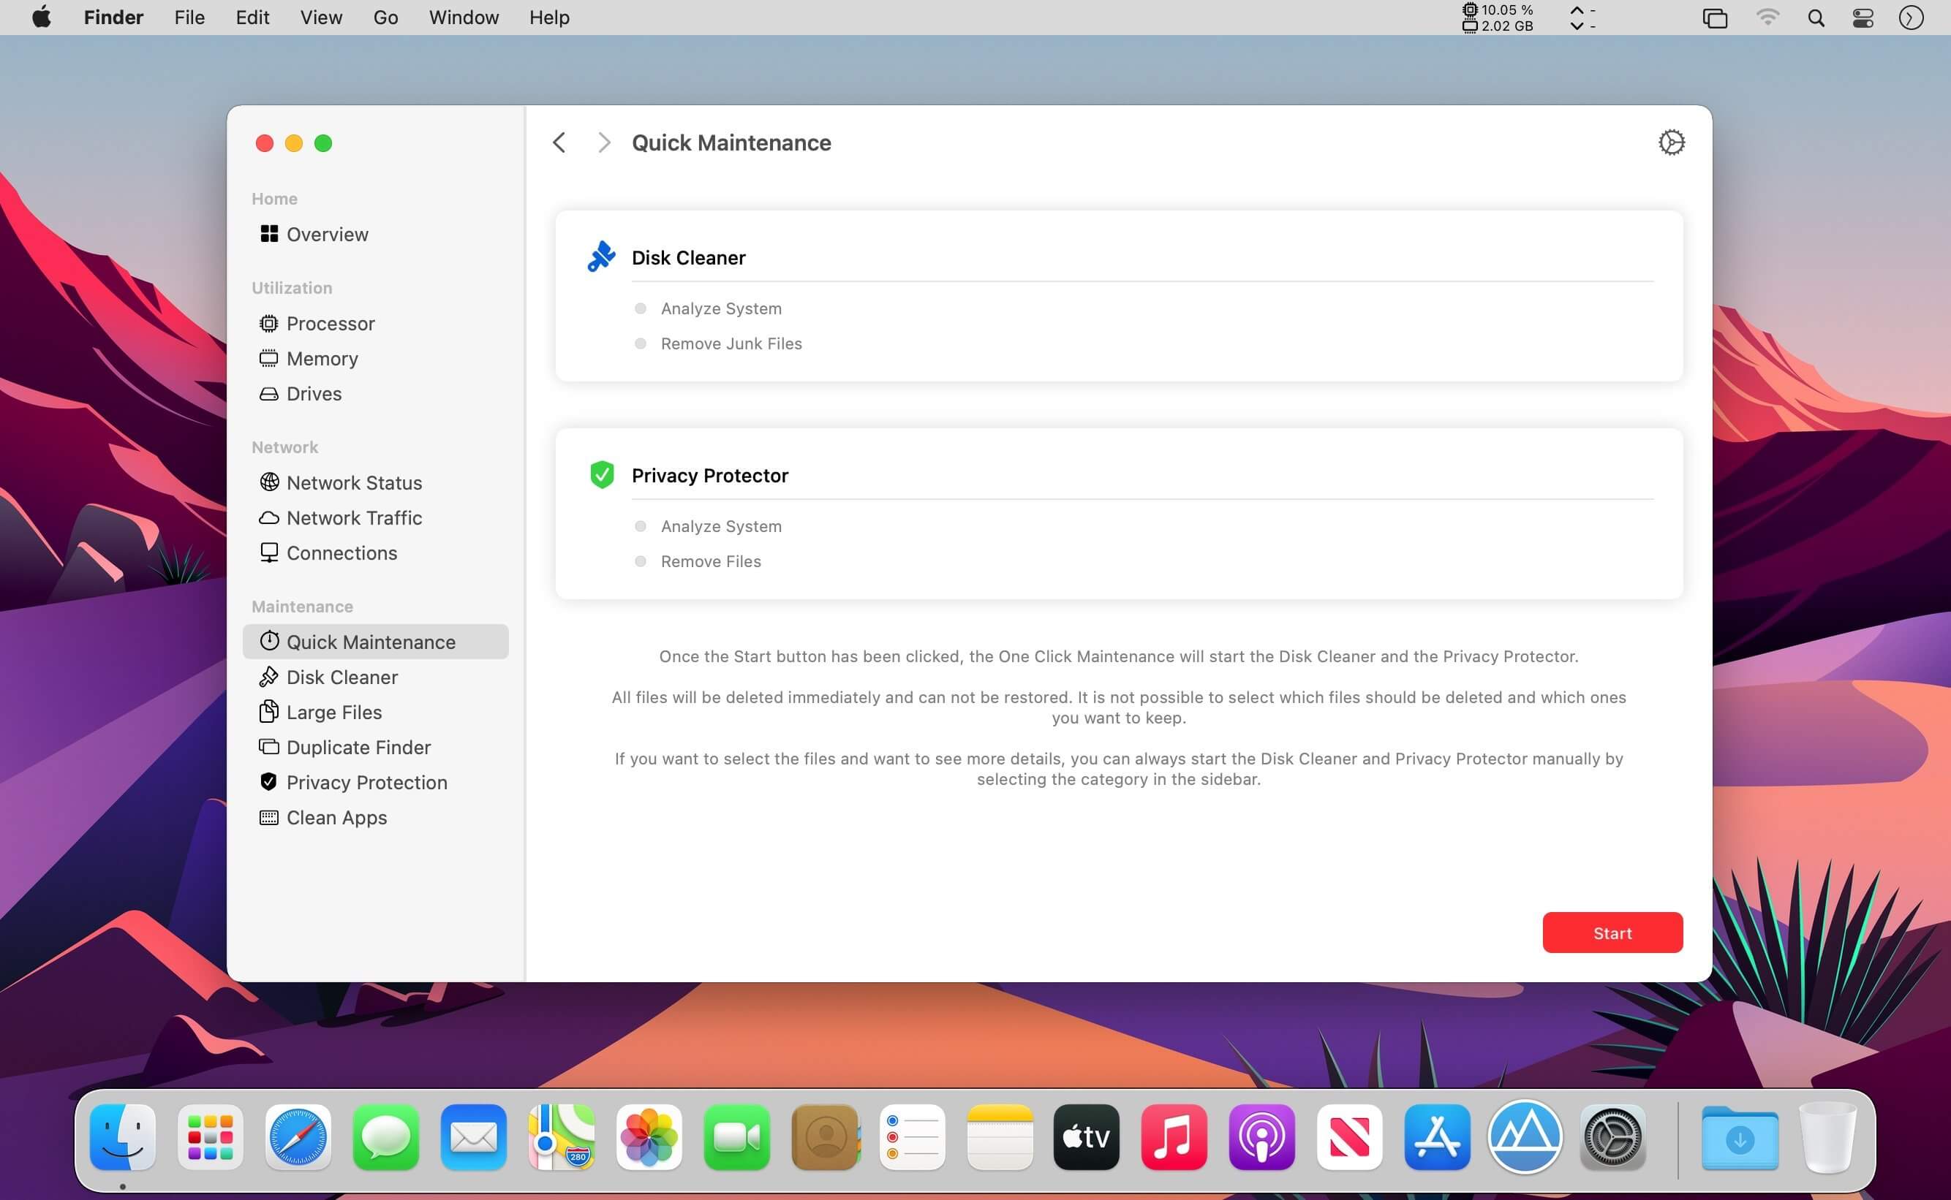Click Disk Cleaner Analyze System status dot

(x=640, y=308)
